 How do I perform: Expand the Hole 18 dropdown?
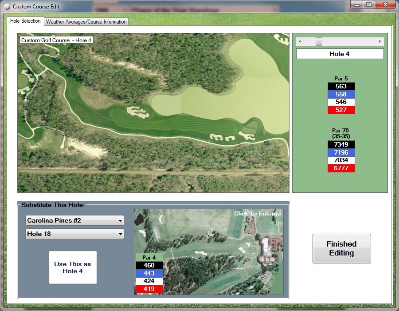(74, 234)
